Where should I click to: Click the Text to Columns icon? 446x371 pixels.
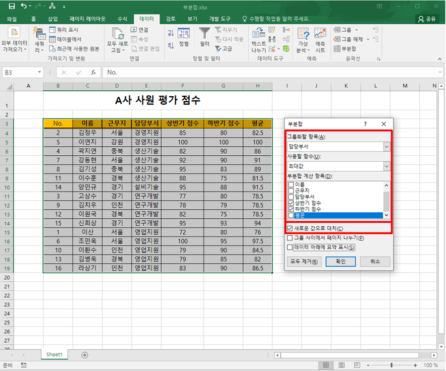[x=258, y=33]
